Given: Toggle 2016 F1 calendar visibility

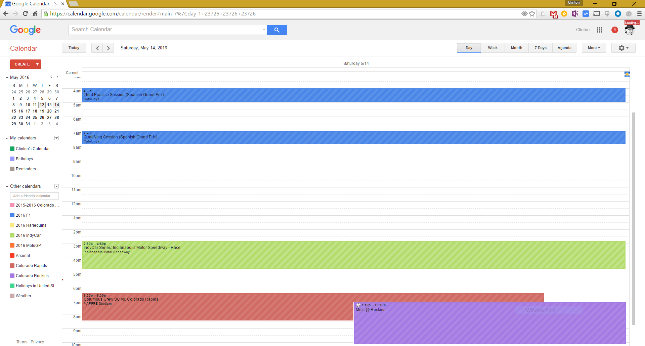Looking at the screenshot, I should 12,215.
